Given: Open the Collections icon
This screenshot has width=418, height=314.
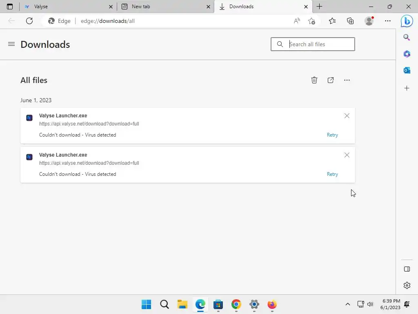Looking at the screenshot, I should pos(350,21).
